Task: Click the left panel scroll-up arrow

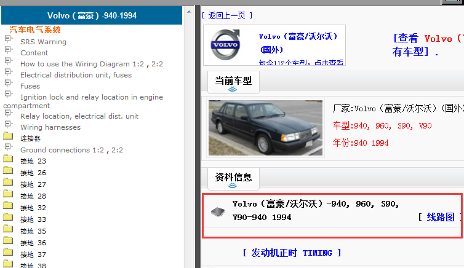Action: pyautogui.click(x=189, y=12)
